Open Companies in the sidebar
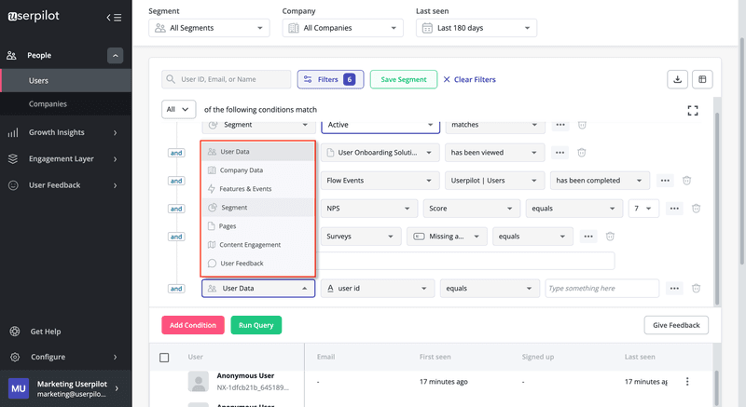This screenshot has width=746, height=407. coord(65,104)
